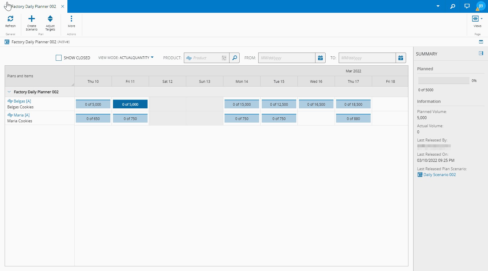
Task: Open the Daily Scenario 002 link
Action: tap(439, 175)
